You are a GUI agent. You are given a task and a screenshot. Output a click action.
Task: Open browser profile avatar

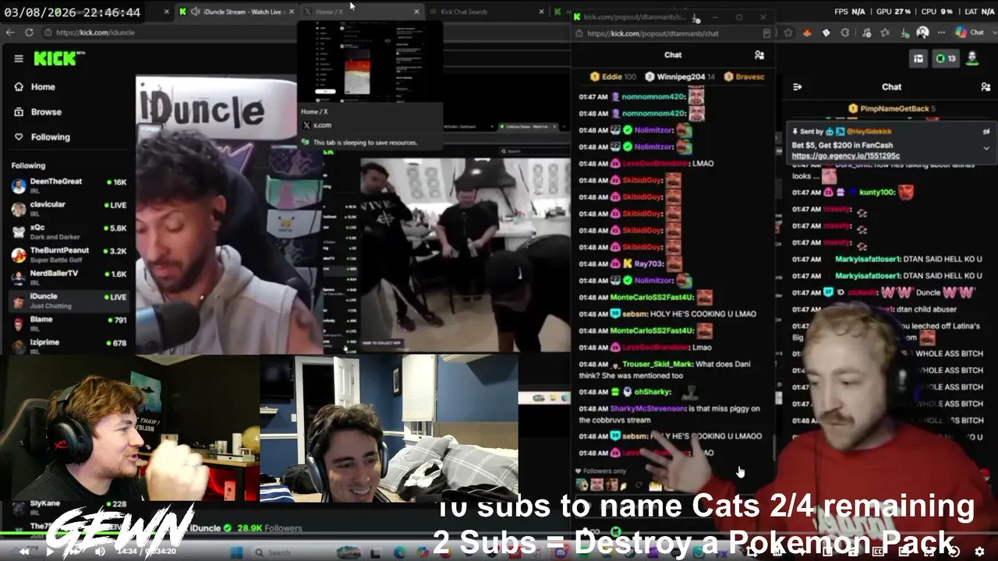coord(923,33)
